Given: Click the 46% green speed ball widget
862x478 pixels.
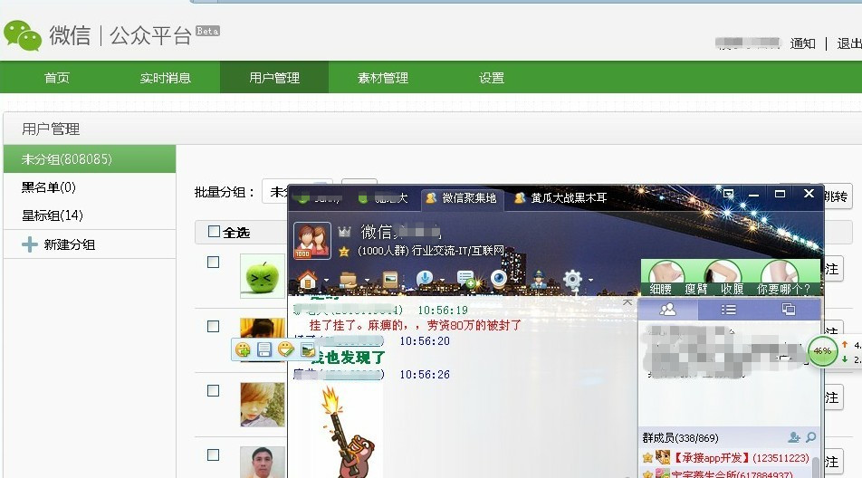Looking at the screenshot, I should 822,350.
